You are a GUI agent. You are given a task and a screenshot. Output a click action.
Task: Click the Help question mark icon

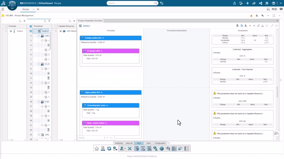pos(273,3)
